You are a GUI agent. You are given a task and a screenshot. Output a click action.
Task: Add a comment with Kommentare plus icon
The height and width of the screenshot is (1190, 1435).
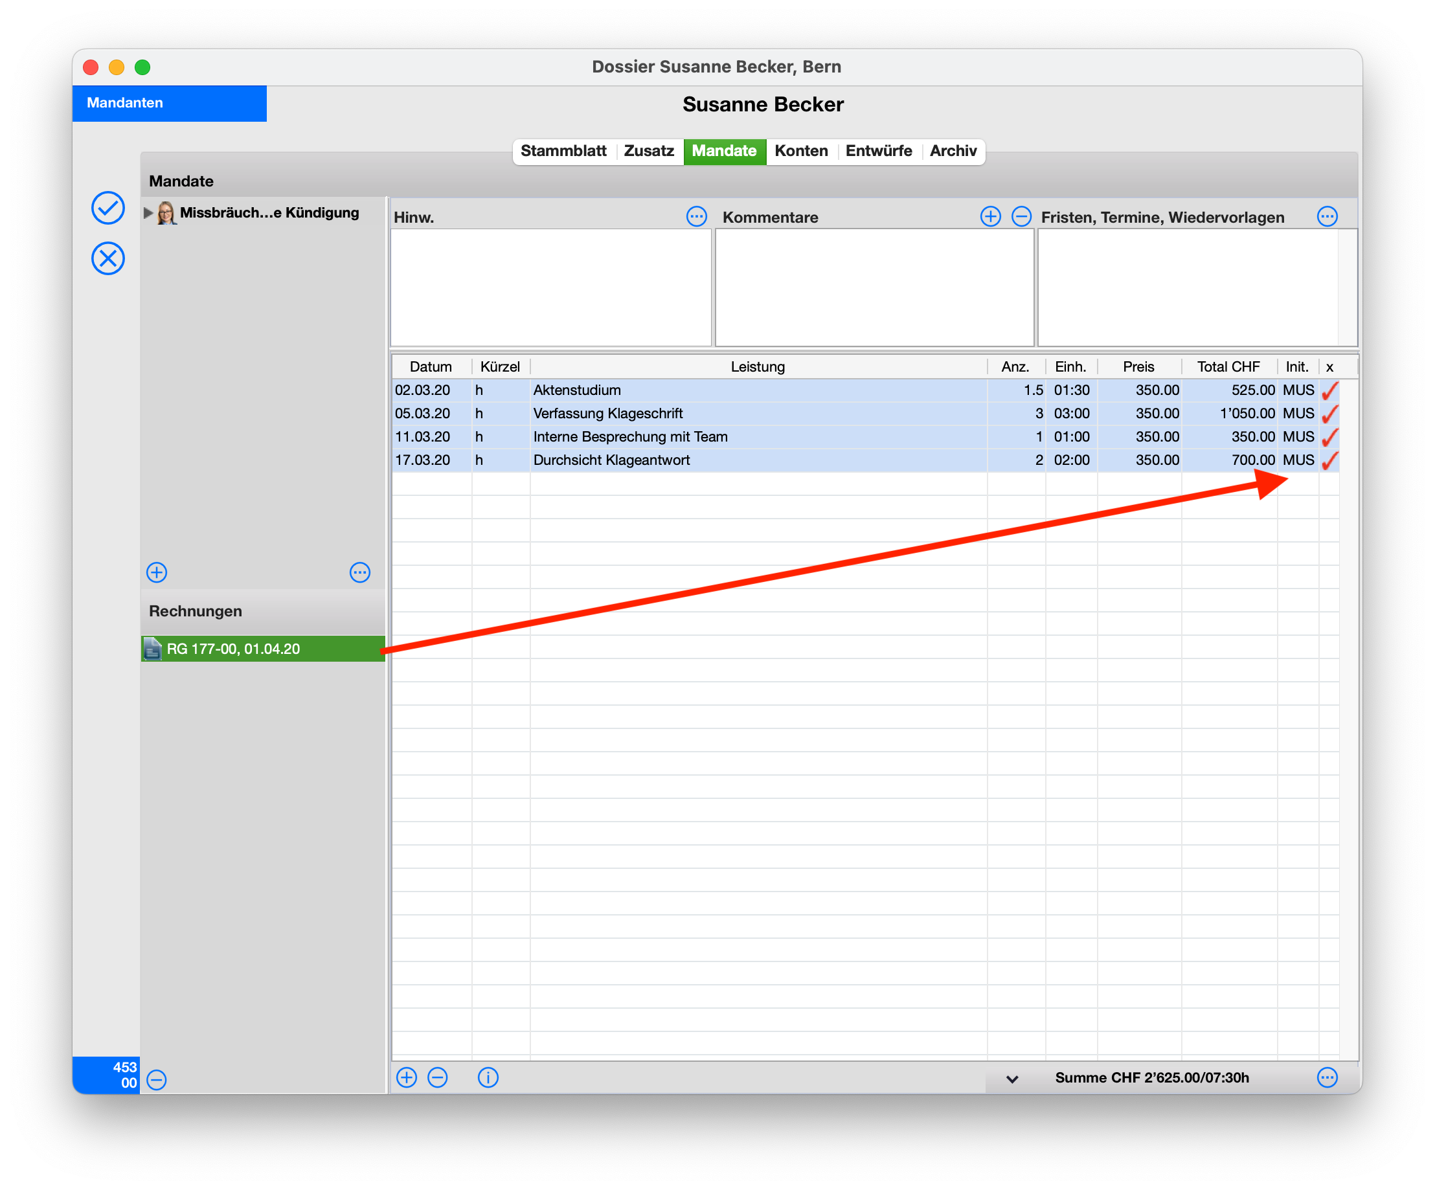coord(990,216)
